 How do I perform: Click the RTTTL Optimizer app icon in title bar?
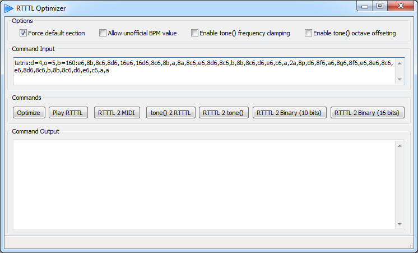pos(10,8)
